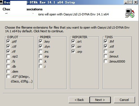The height and width of the screenshot is (106, 139).
Task: Go back with the < Back button
Action: (x=79, y=100)
